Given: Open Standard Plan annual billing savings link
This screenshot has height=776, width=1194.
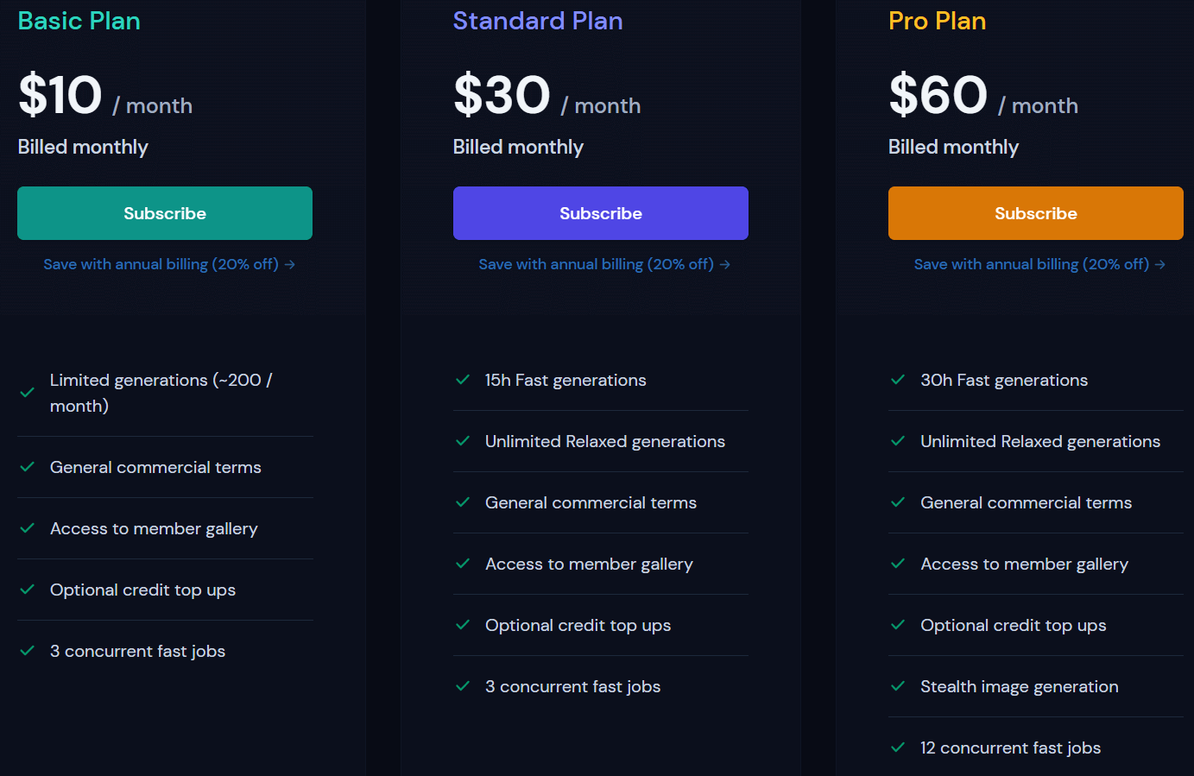Looking at the screenshot, I should click(596, 264).
